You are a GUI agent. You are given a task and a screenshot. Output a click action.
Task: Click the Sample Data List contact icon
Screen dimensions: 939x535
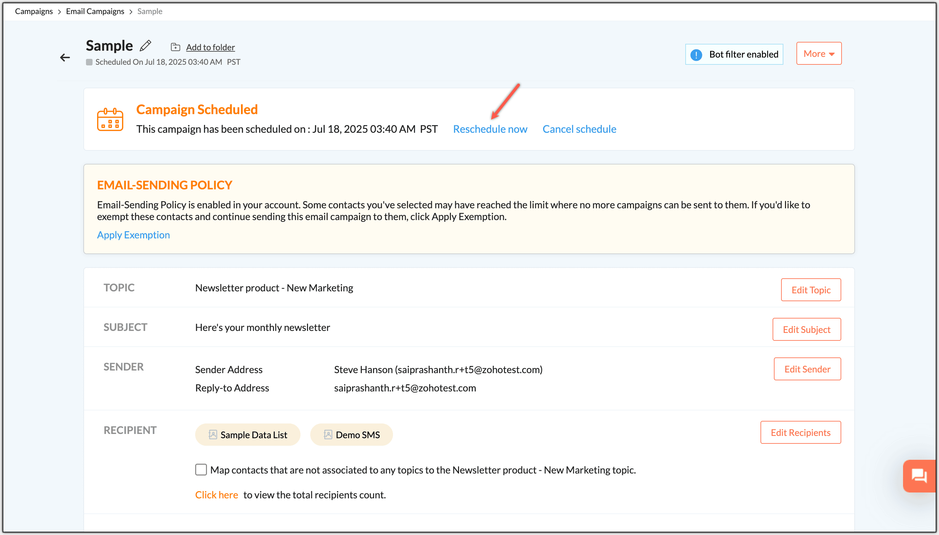213,435
